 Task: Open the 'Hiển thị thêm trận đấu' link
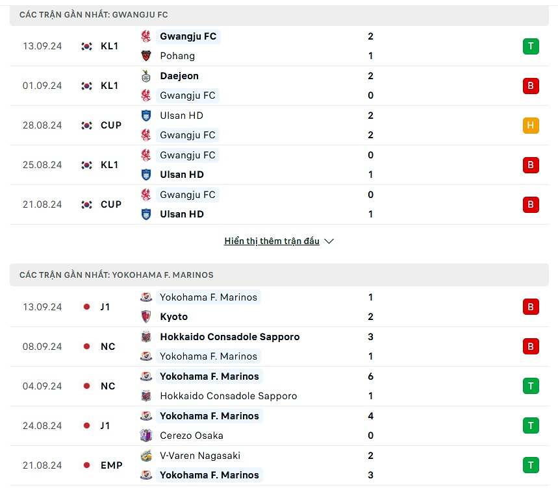pyautogui.click(x=272, y=241)
